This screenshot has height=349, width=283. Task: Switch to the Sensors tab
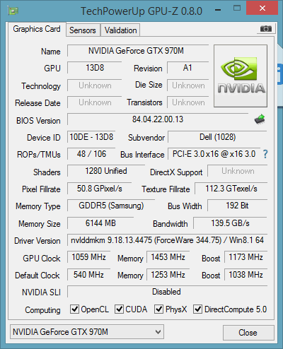[x=83, y=30]
